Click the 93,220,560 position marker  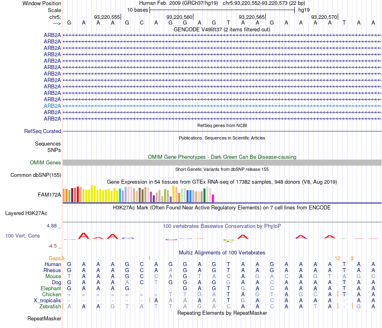[179, 17]
